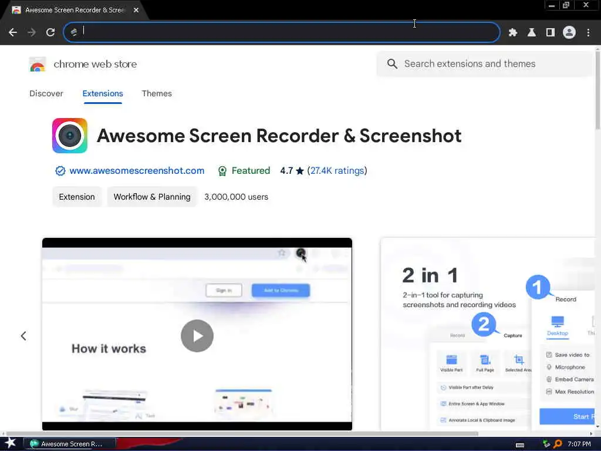Open the Extensions puzzle icon
The image size is (601, 451).
tap(513, 32)
